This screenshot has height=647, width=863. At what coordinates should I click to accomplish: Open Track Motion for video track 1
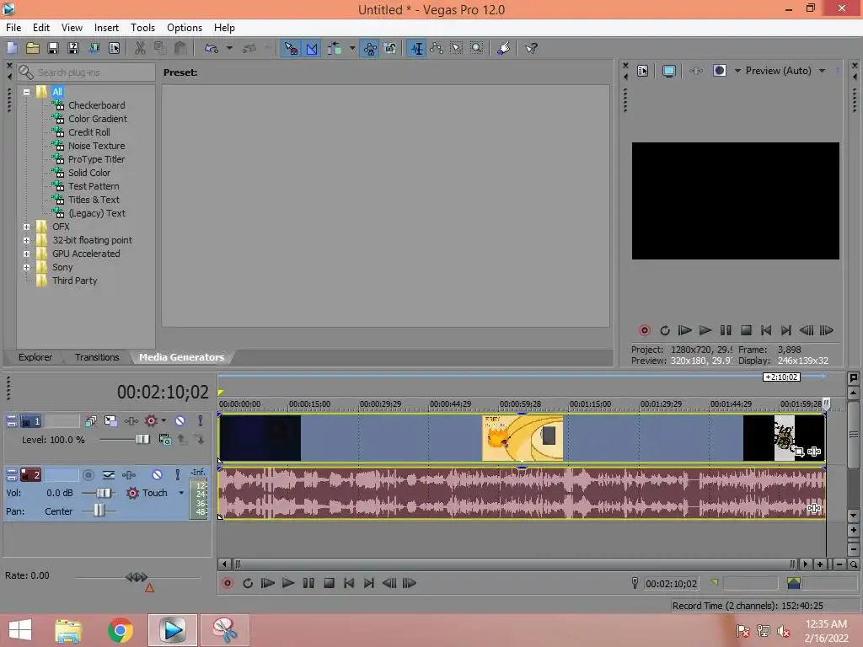110,421
